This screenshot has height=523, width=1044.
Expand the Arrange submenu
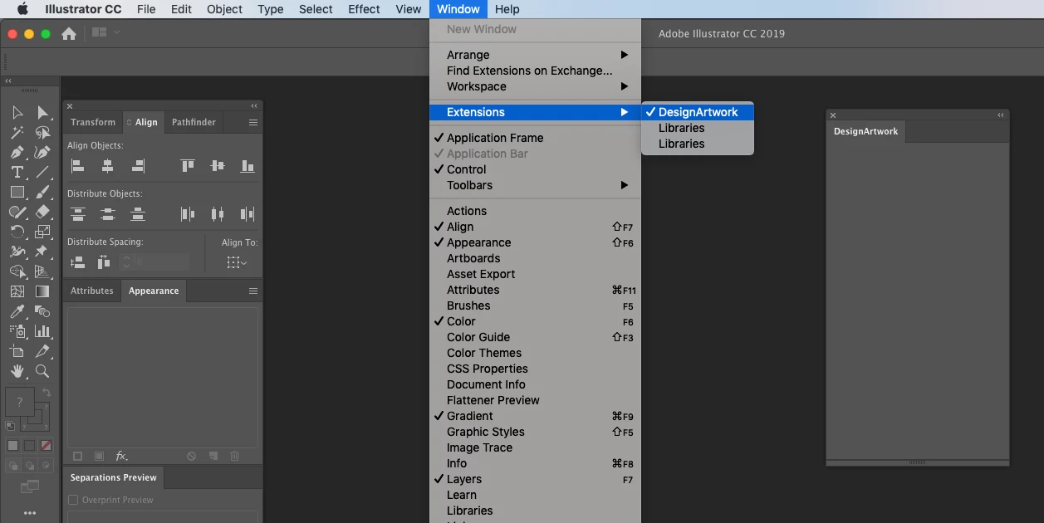pyautogui.click(x=536, y=55)
